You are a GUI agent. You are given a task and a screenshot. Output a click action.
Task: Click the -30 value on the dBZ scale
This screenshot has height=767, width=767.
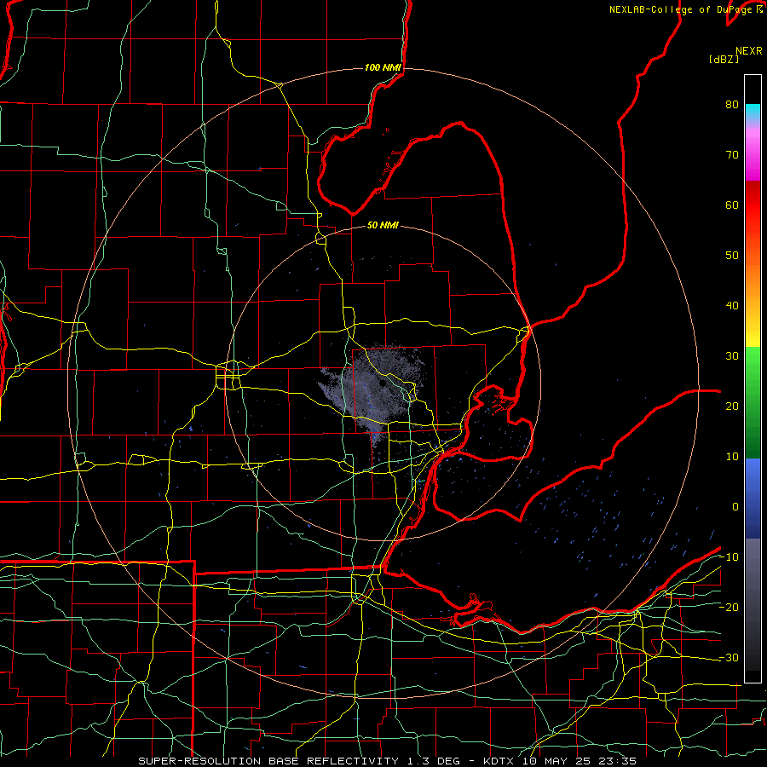tap(729, 657)
